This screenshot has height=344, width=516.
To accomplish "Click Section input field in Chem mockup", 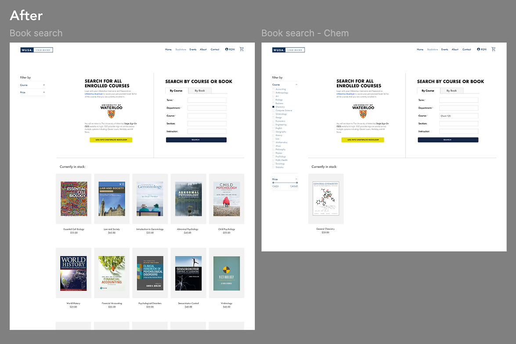I will pos(459,123).
